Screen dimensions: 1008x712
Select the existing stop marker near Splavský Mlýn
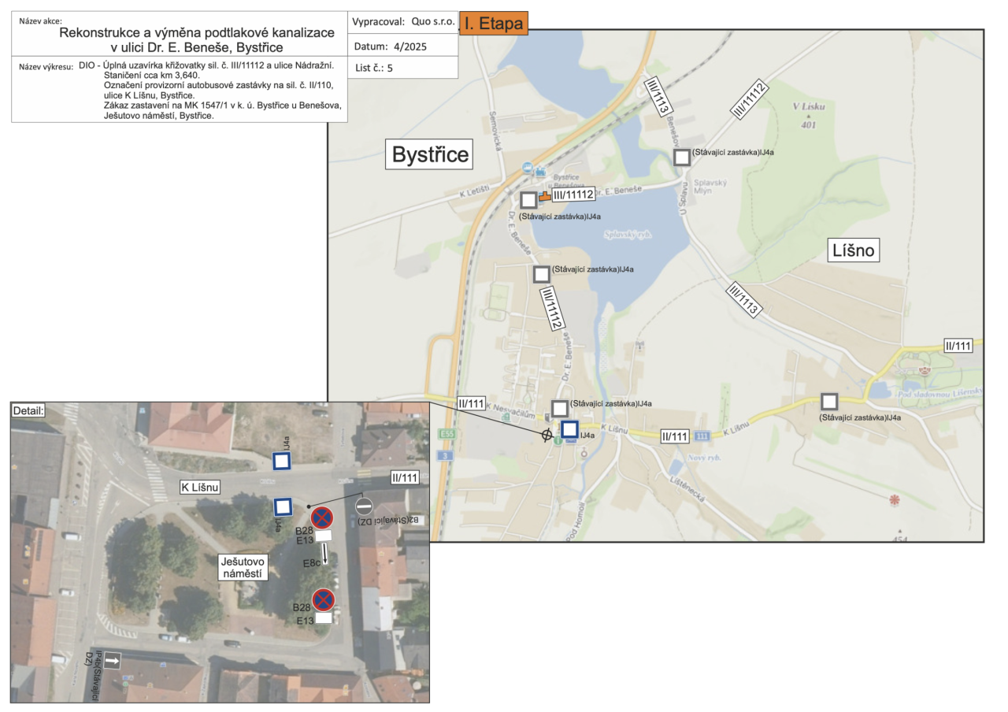pyautogui.click(x=682, y=158)
